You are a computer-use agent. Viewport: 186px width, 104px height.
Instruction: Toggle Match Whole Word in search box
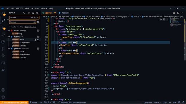[35, 18]
